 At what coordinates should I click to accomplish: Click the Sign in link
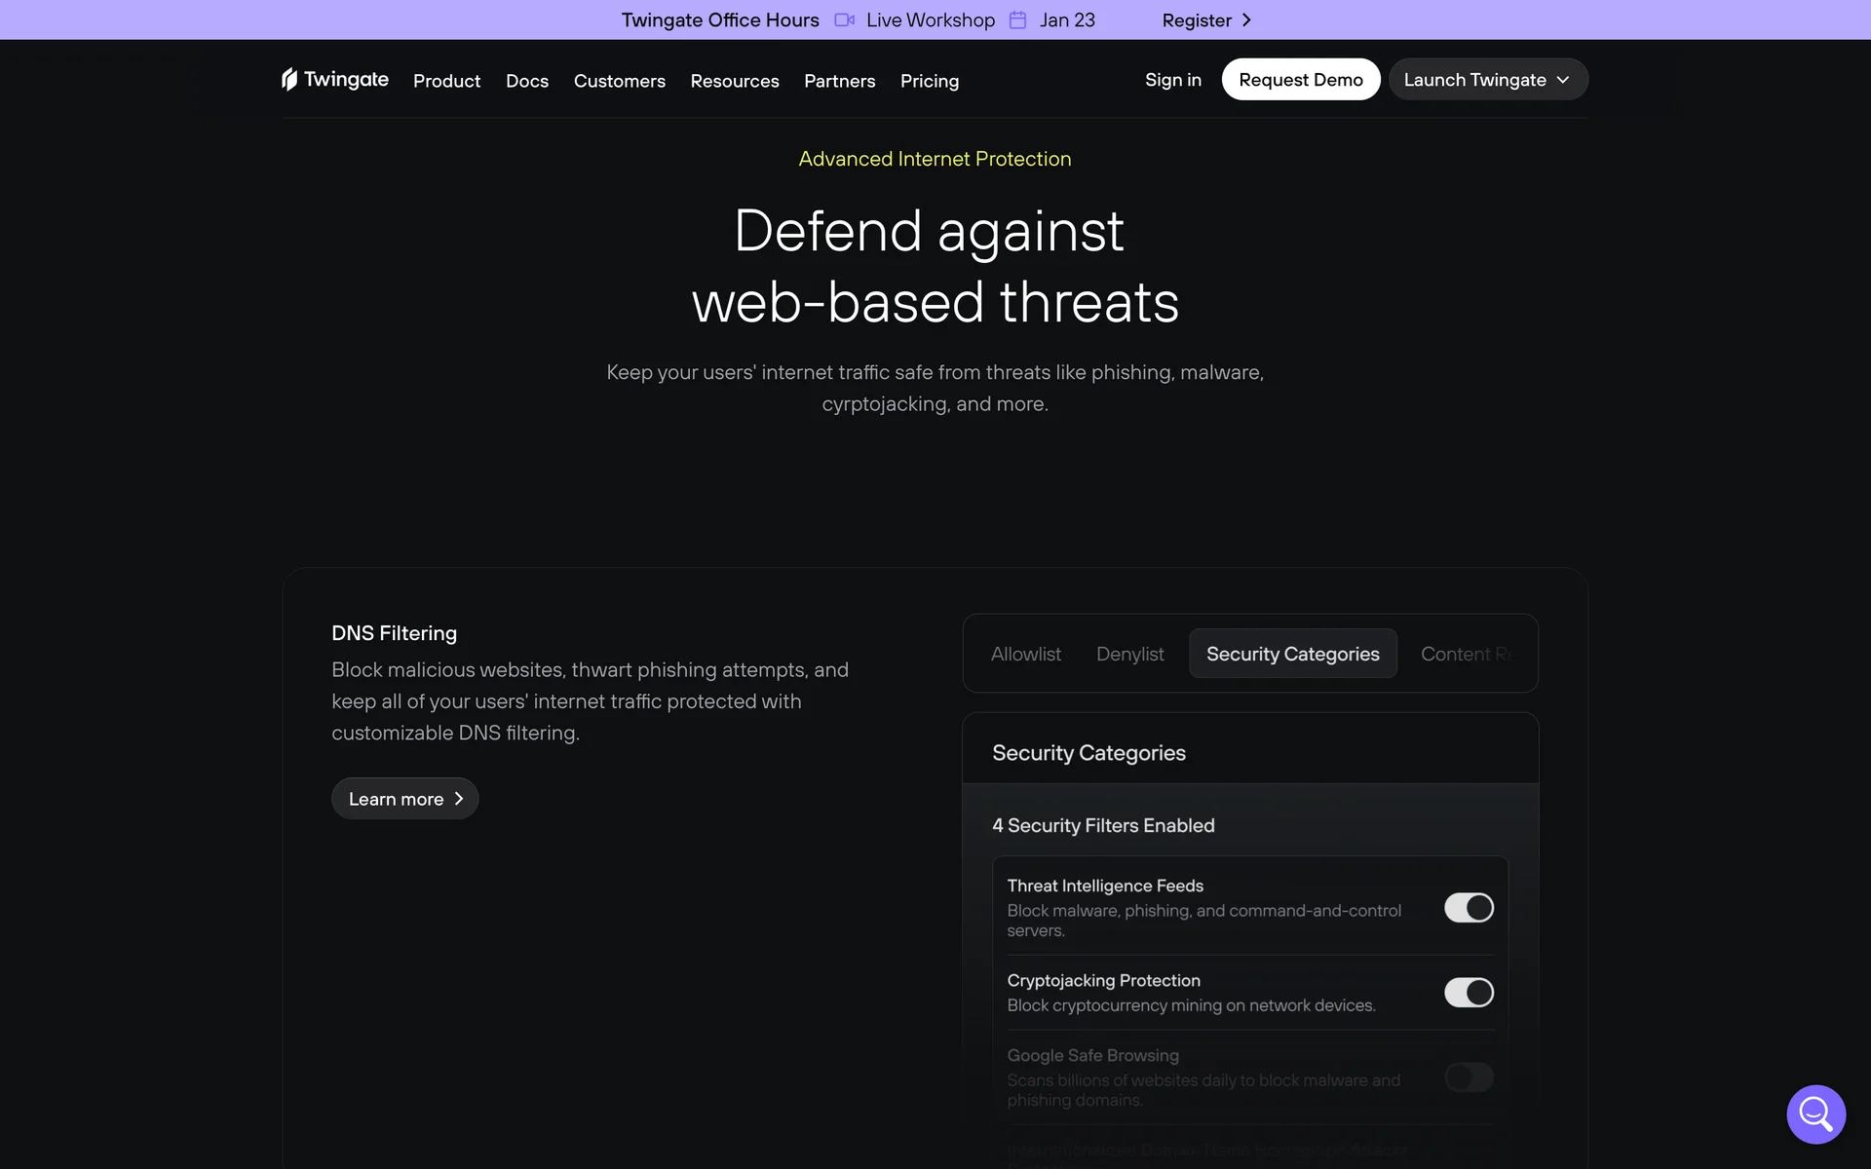tap(1172, 80)
